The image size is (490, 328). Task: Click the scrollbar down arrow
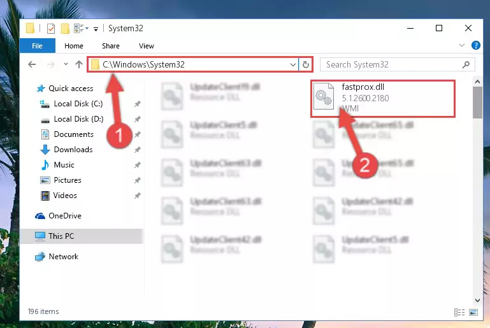point(477,301)
